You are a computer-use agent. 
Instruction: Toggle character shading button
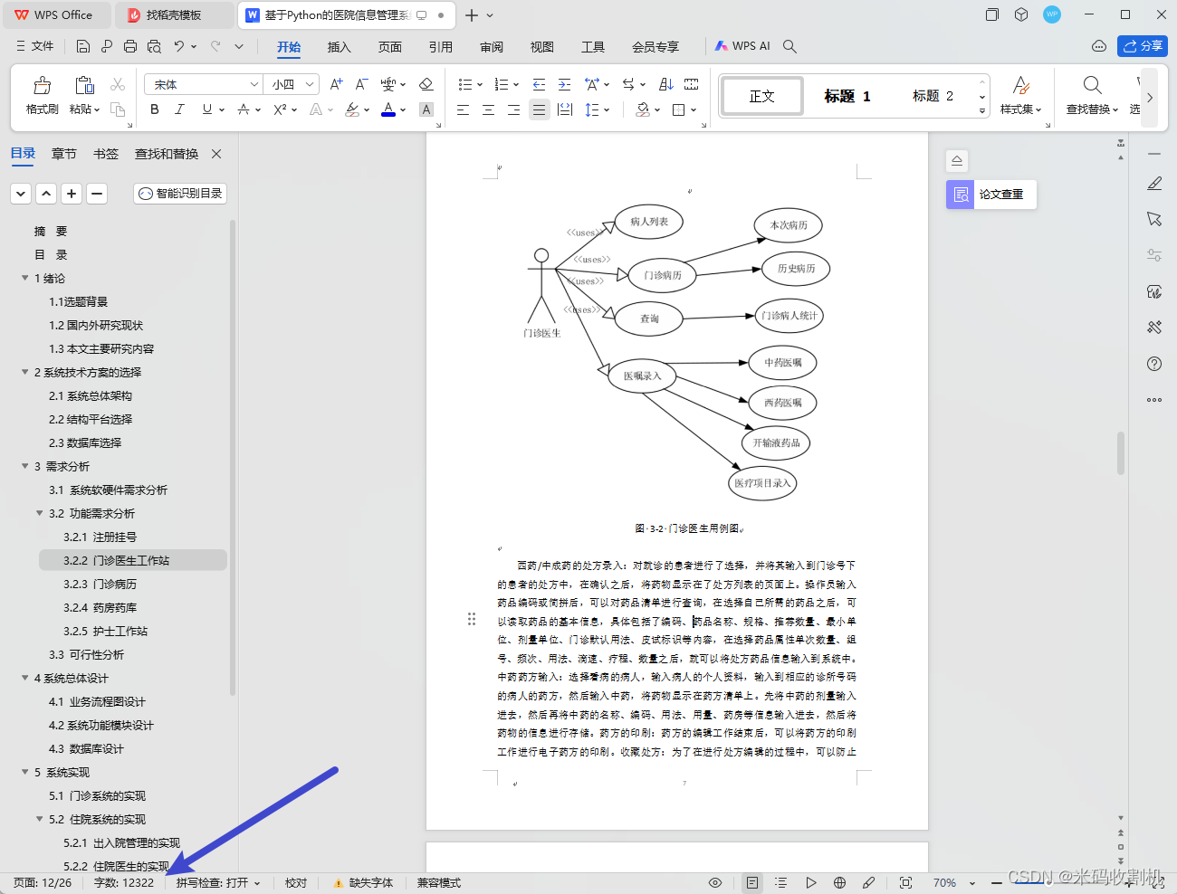(426, 109)
